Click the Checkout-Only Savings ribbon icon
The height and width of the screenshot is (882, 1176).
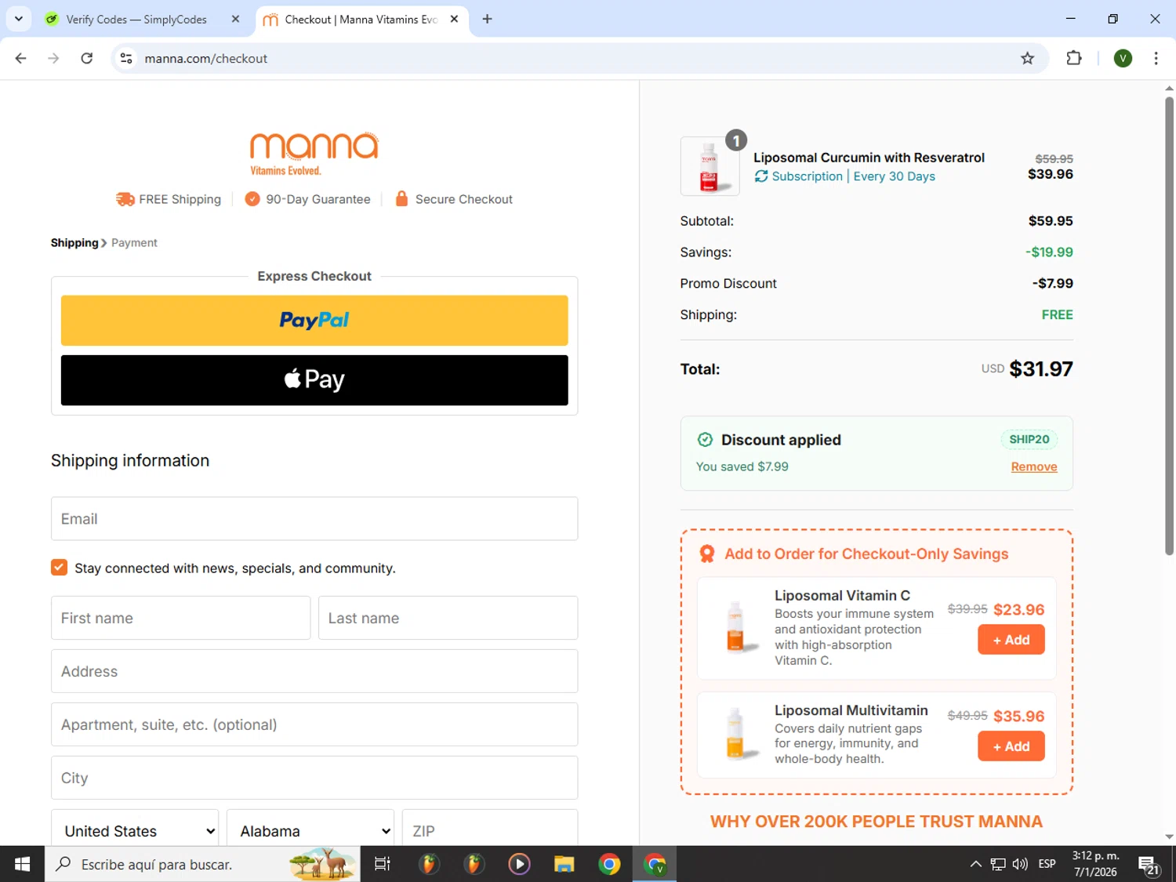coord(707,554)
